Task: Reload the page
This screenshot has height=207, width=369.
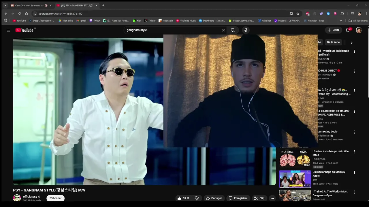Action: point(20,14)
